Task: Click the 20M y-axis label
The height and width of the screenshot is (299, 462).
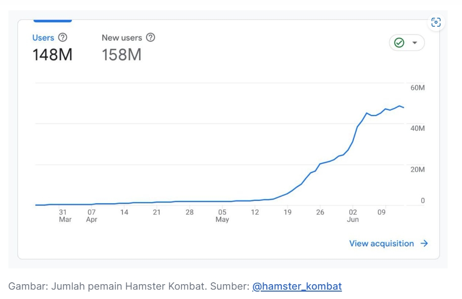Action: coord(417,170)
